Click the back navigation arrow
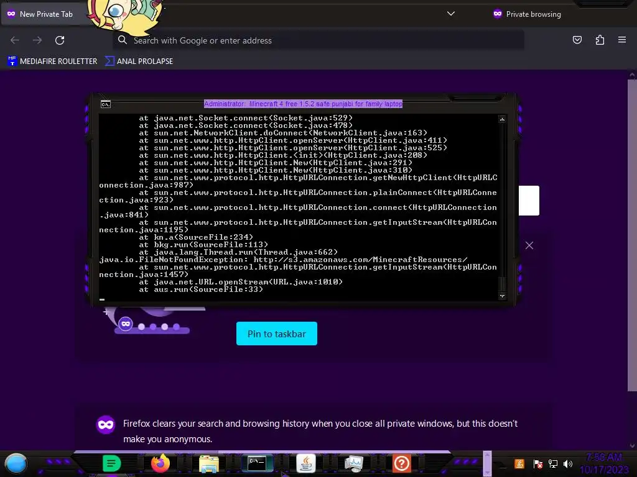The image size is (637, 477). (15, 40)
